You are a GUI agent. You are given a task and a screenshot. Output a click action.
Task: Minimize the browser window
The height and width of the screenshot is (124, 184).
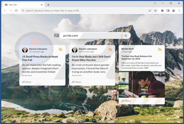point(163,3)
